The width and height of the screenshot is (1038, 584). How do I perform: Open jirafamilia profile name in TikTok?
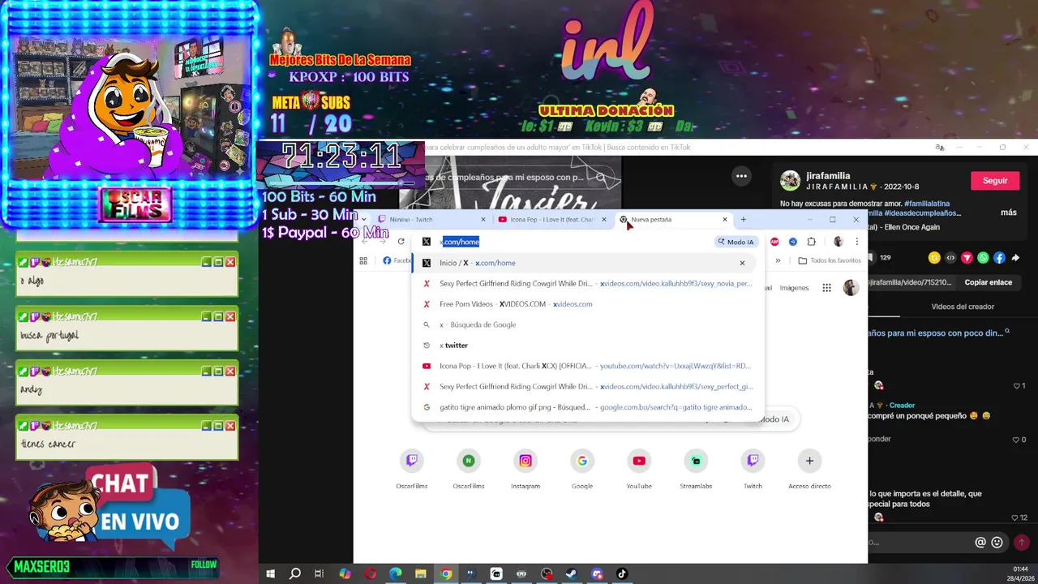[828, 176]
